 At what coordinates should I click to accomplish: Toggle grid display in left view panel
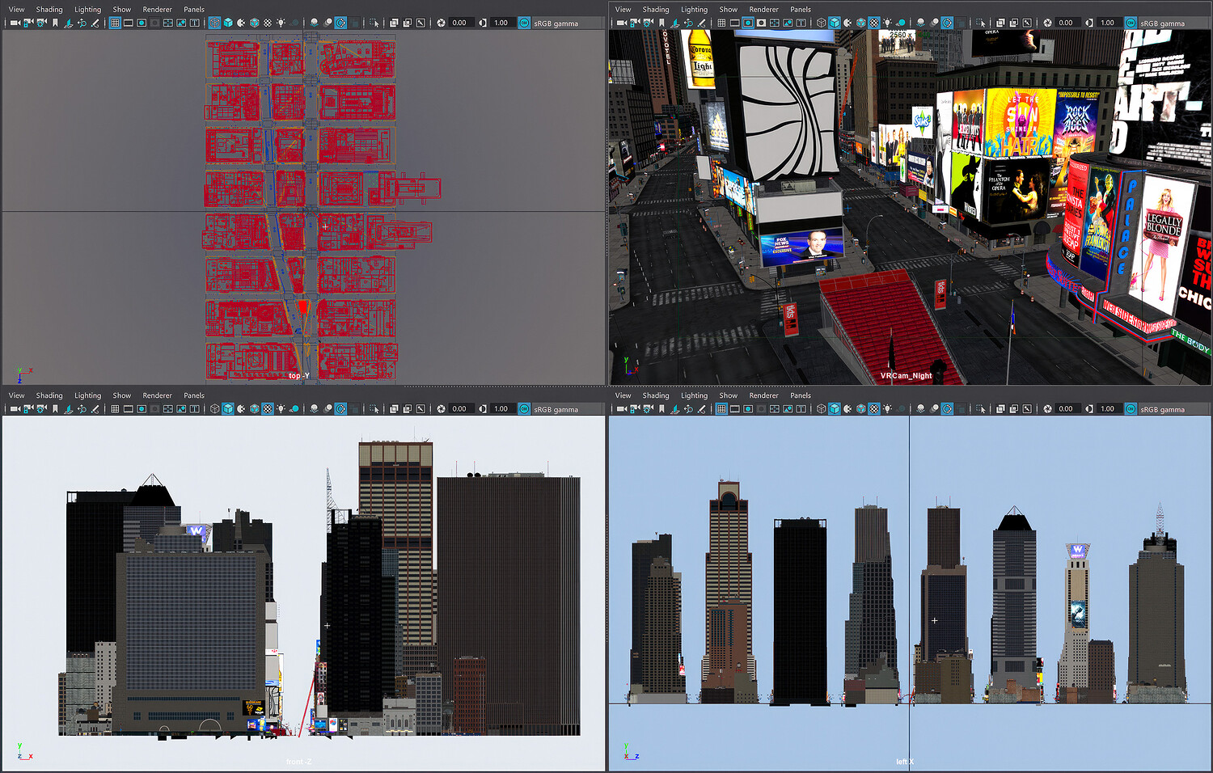721,408
